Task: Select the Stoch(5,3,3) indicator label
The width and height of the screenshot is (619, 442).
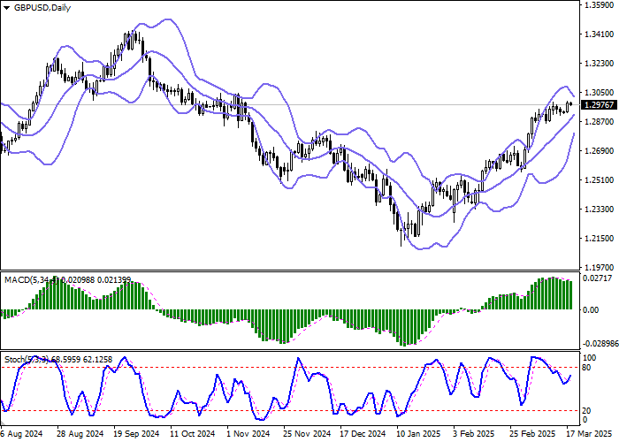Action: coord(27,360)
